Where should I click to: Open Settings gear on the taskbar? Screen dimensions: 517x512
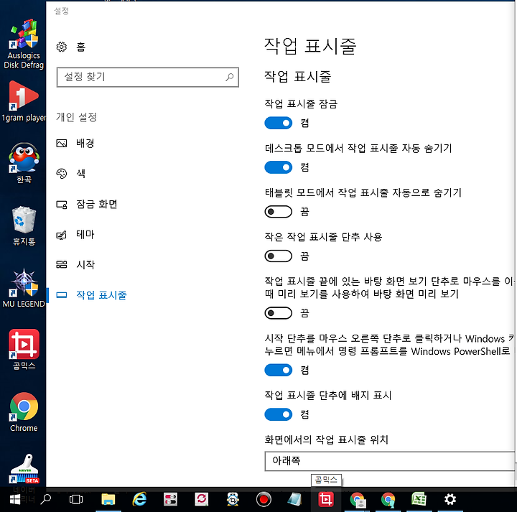tap(450, 500)
